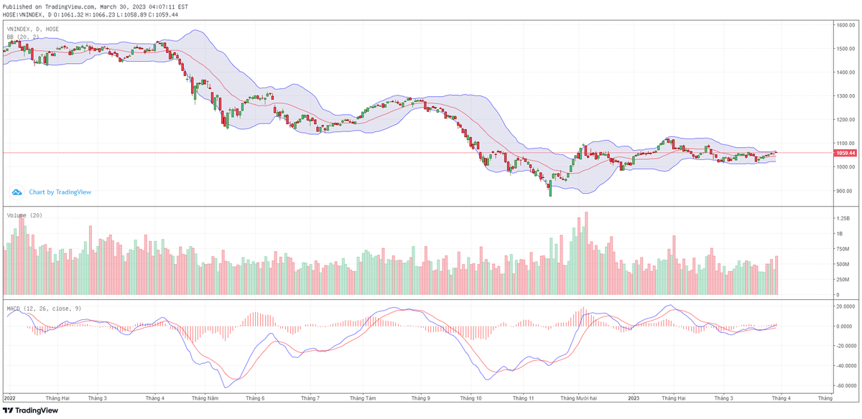Viewport: 862px width, 419px height.
Task: Click the -60.0000 MACD scale label
Action: 845,384
